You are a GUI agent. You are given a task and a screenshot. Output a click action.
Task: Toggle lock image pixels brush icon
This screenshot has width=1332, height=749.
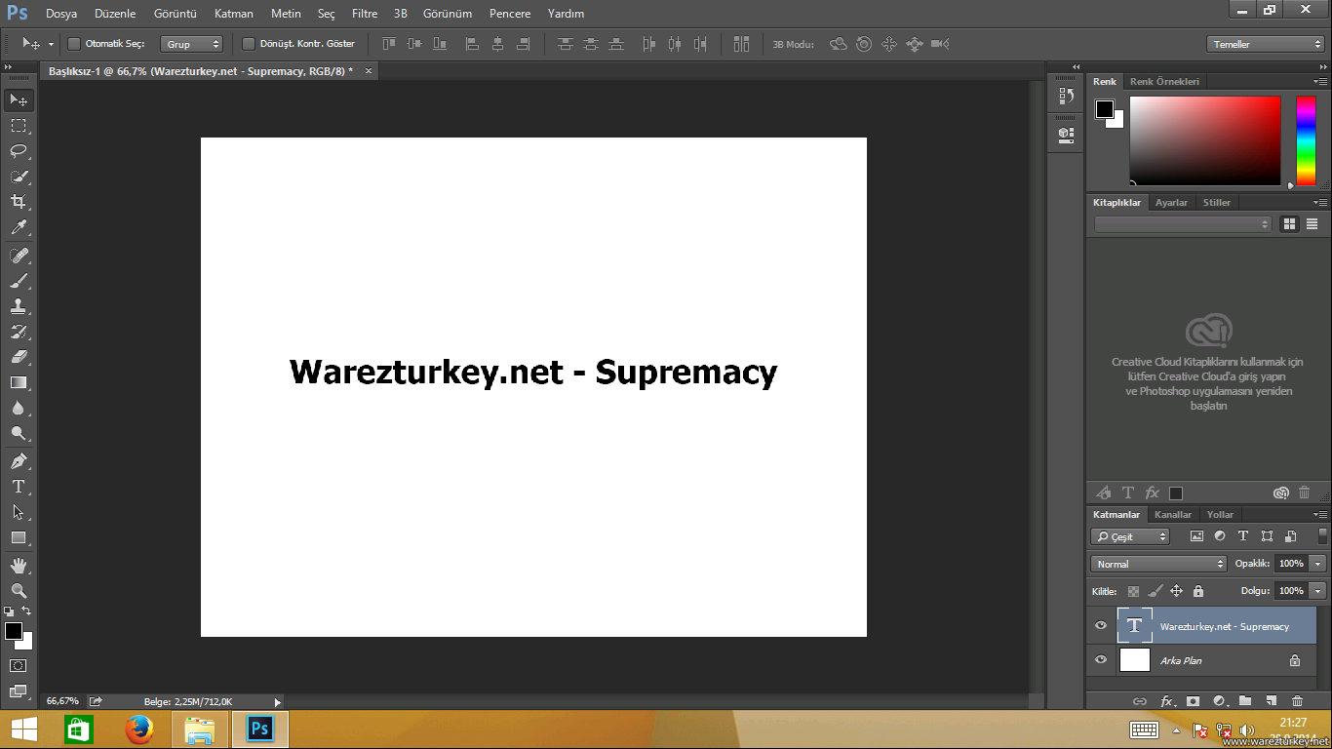1155,591
